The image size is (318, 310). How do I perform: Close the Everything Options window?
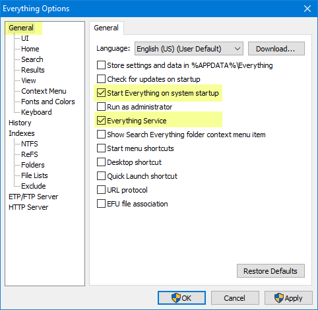[x=307, y=9]
